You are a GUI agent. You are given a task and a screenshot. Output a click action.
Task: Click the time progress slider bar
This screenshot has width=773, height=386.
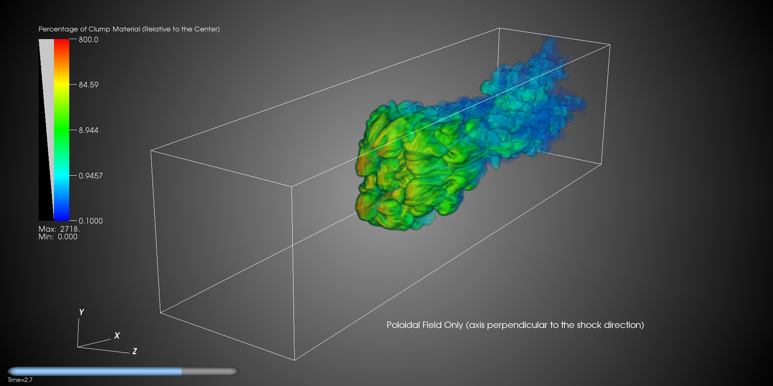(x=123, y=371)
